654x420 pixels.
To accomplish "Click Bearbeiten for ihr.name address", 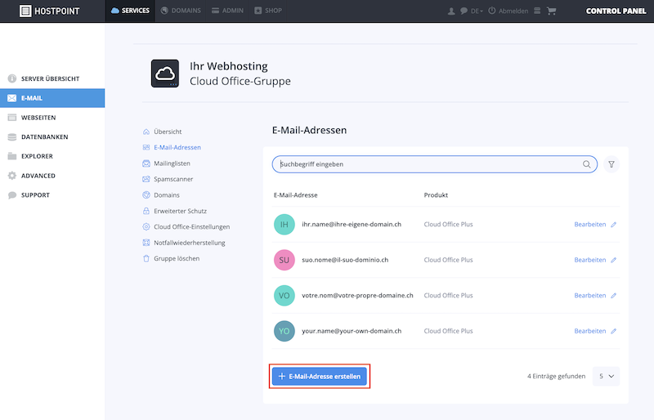I will click(589, 225).
